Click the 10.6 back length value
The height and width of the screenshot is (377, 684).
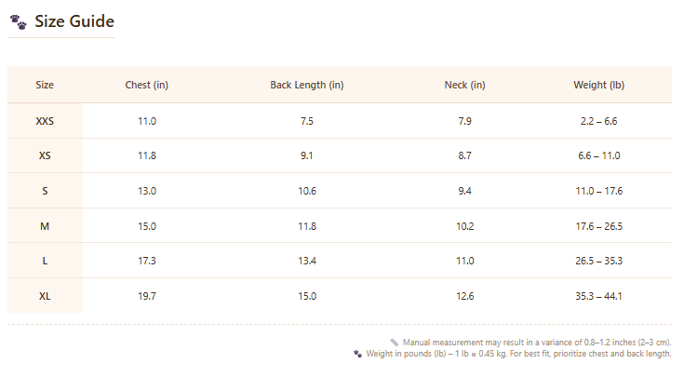(307, 191)
